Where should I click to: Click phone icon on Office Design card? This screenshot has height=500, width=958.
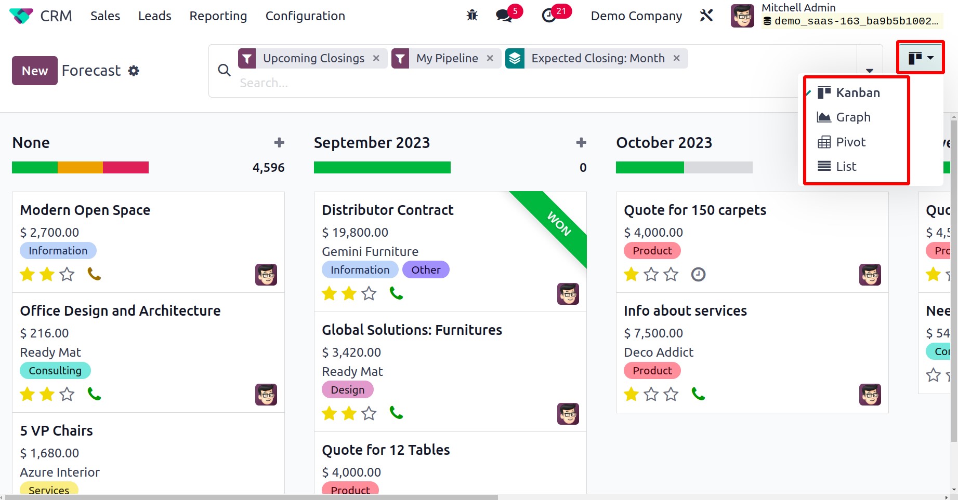click(94, 394)
